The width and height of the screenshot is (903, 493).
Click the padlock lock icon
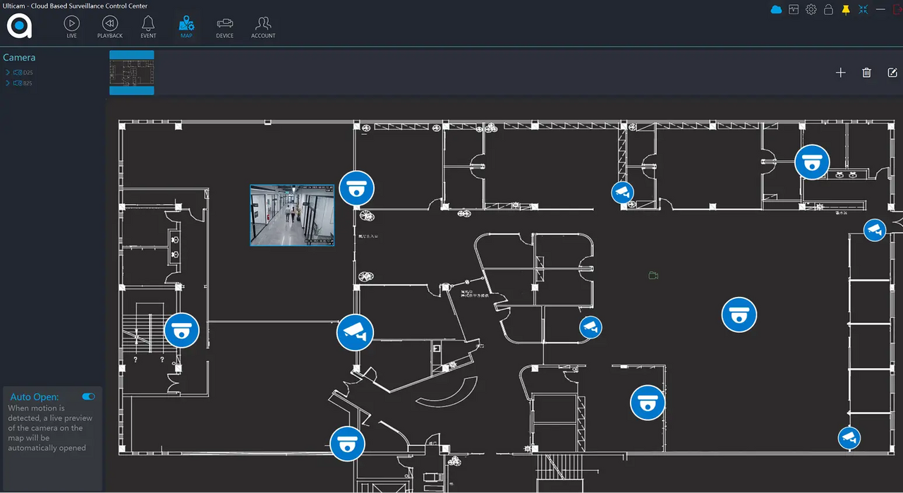click(829, 10)
